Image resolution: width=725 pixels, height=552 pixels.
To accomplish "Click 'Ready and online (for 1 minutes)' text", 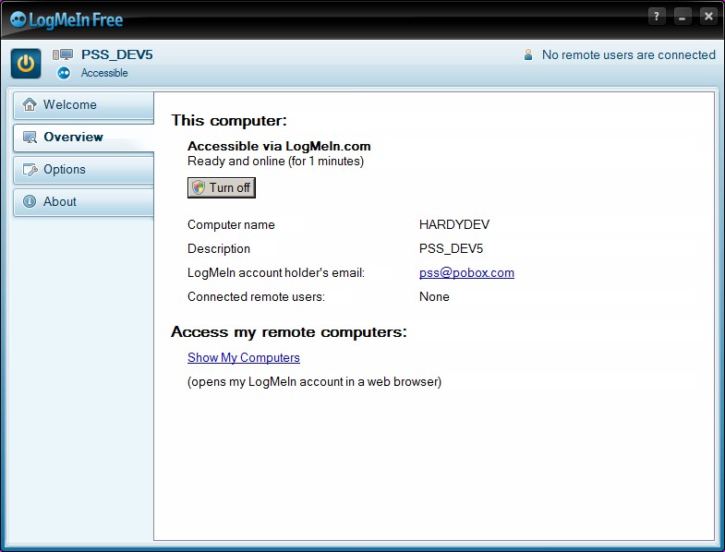I will tap(275, 162).
